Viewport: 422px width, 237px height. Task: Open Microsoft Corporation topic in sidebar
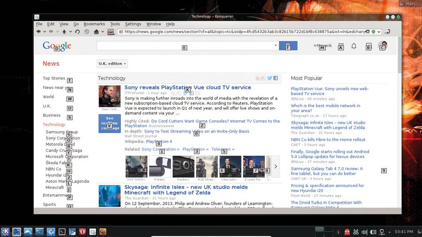pos(67,156)
